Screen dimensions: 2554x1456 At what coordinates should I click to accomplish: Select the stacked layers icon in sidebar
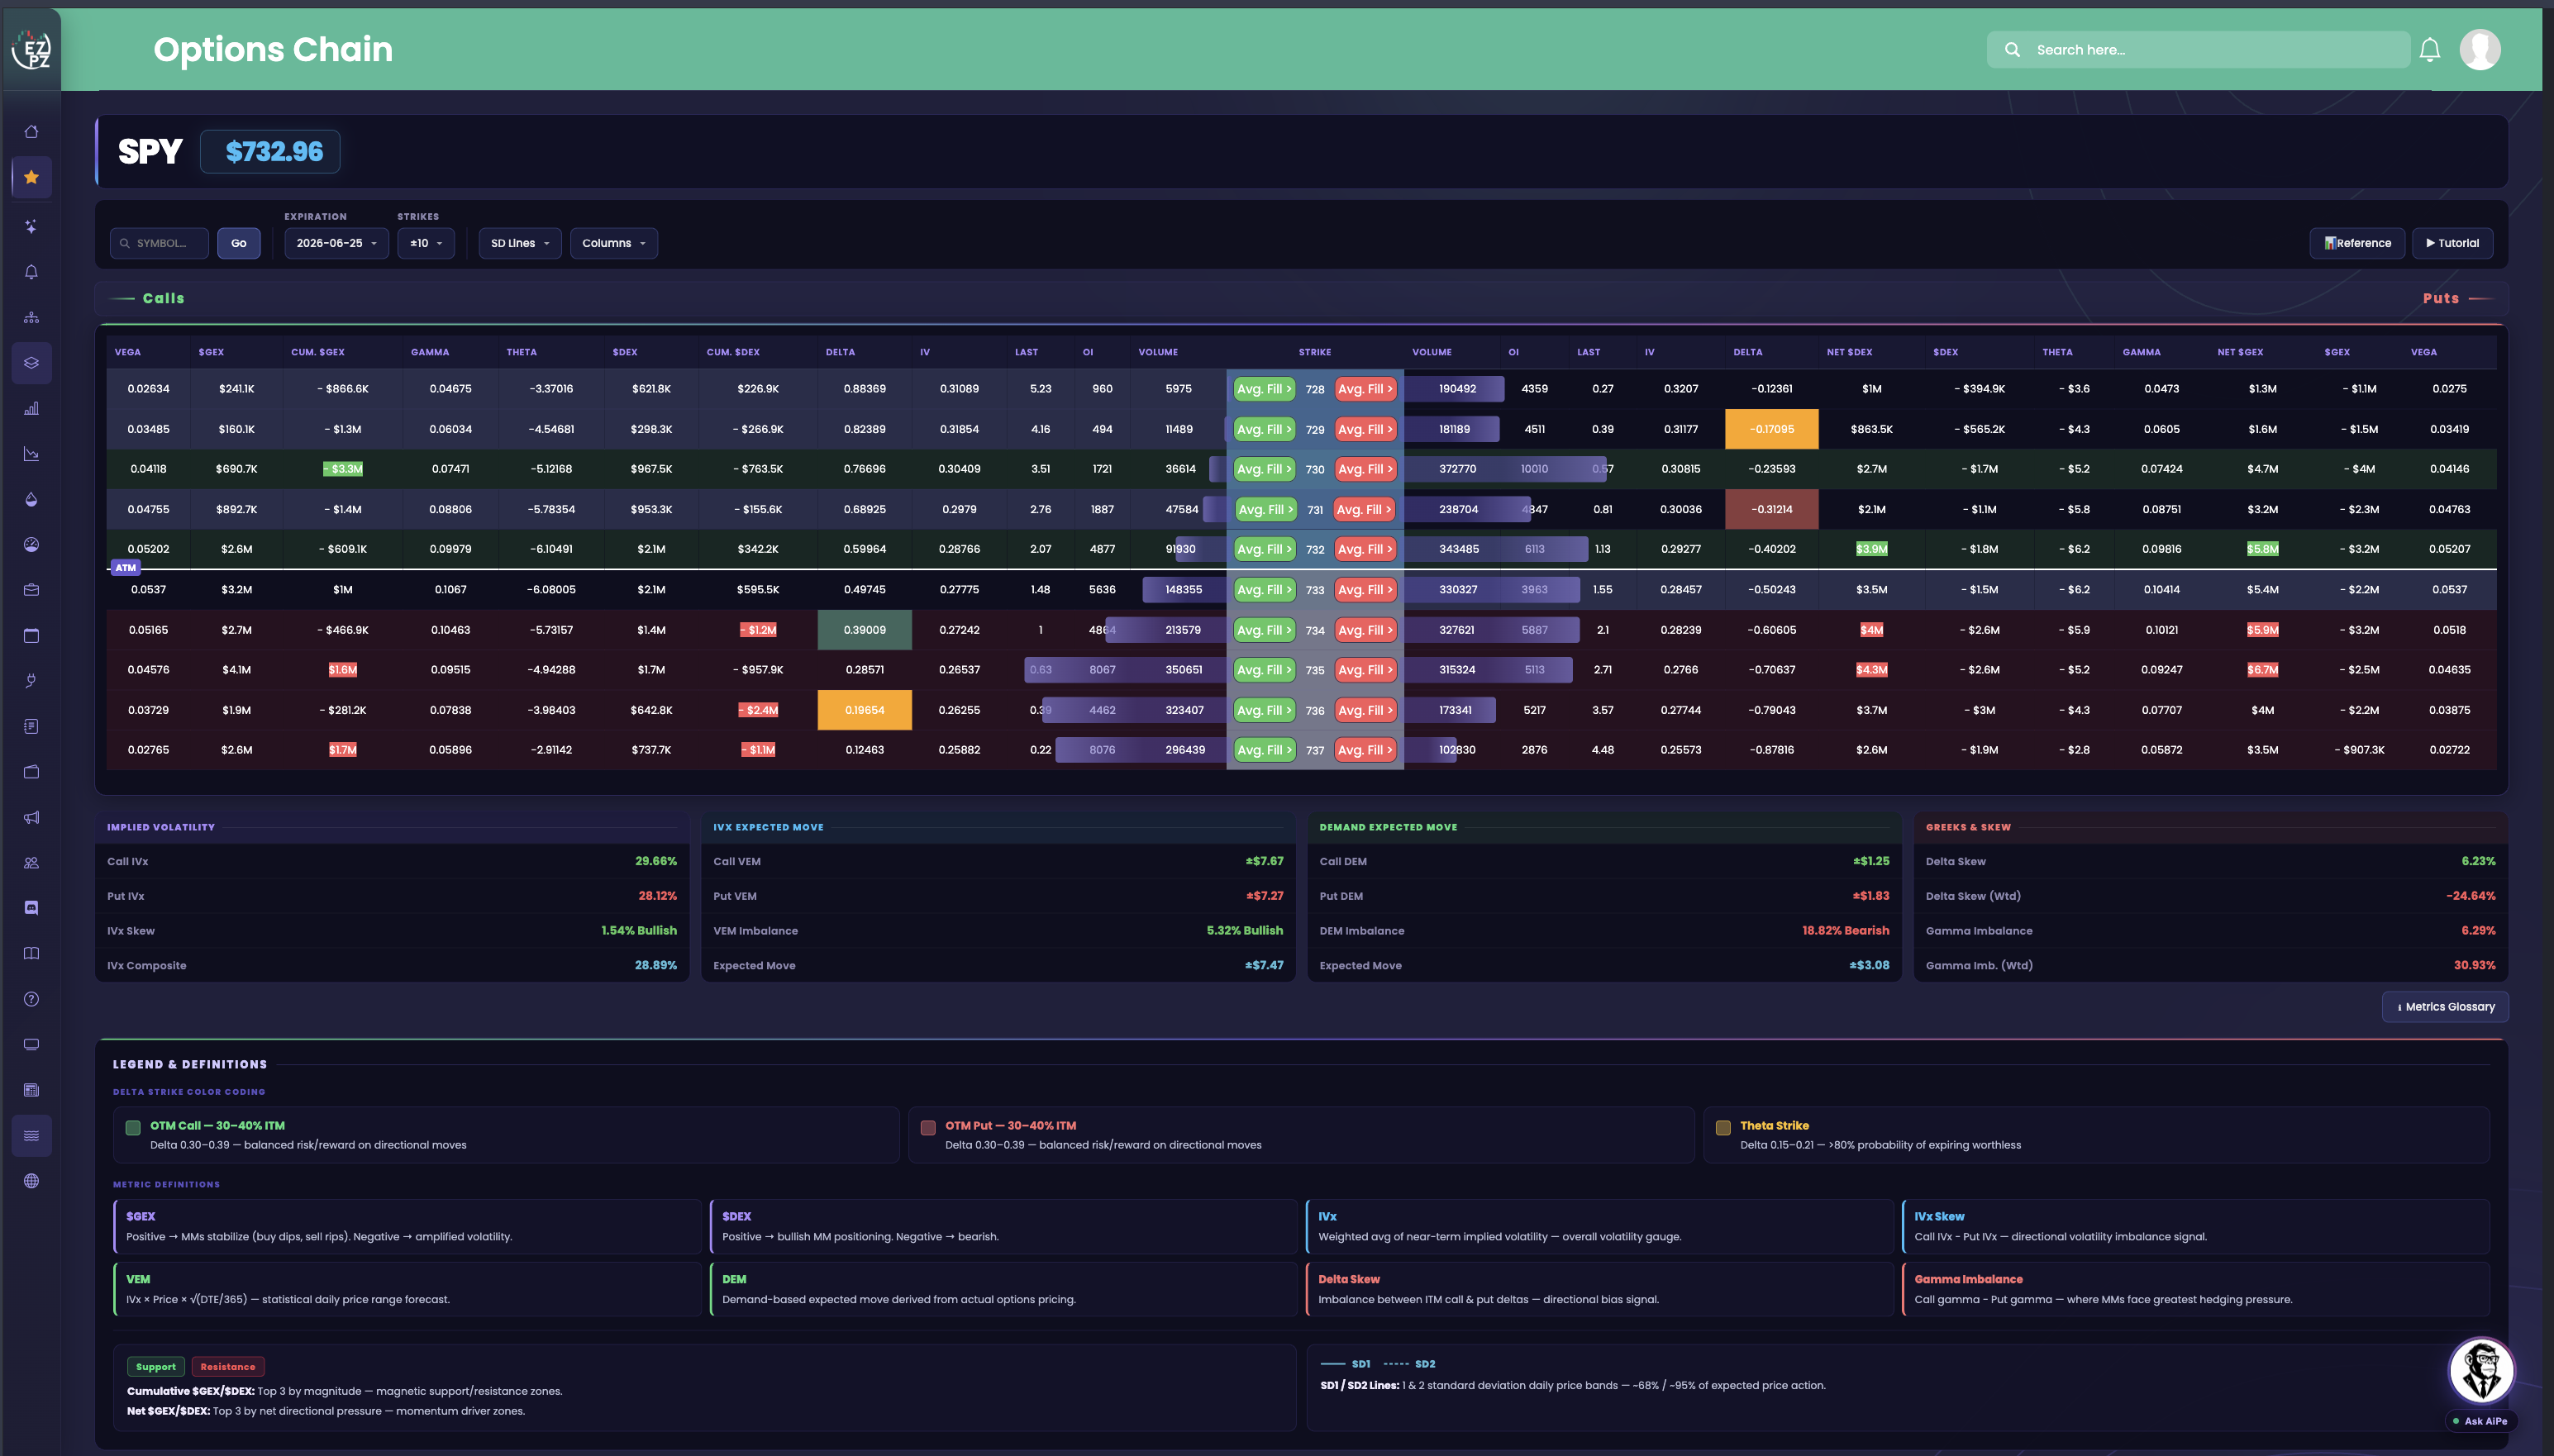(x=31, y=363)
